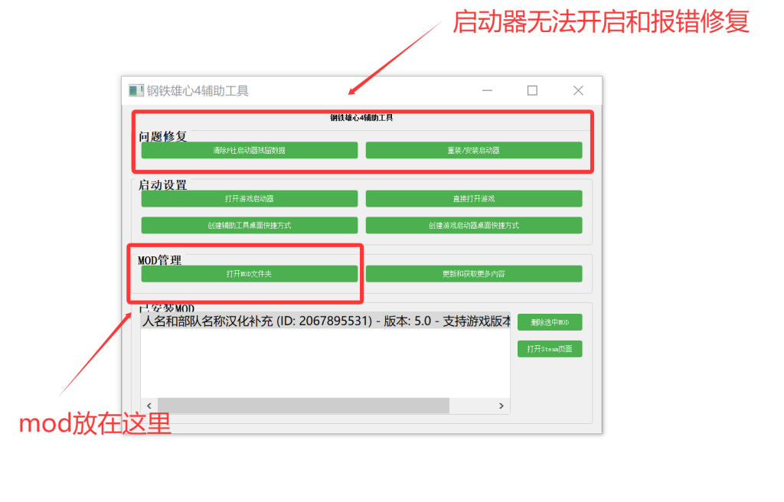Viewport: 784px width, 502px height.
Task: Click the horizontal scrollbar thumb in the mod list
Action: pos(302,406)
